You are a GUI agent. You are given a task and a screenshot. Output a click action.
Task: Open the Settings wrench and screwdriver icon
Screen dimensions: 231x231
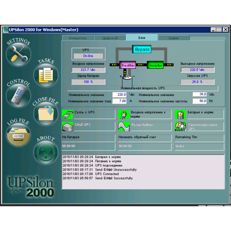pyautogui.click(x=18, y=54)
